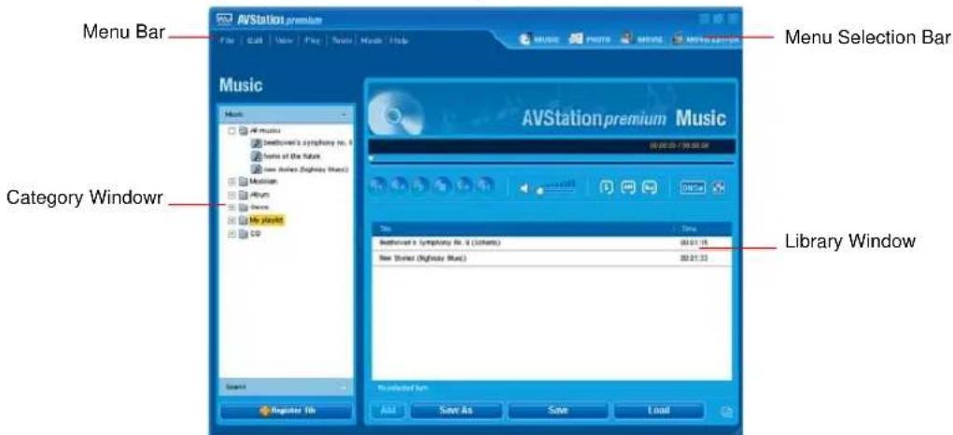Viewport: 953px width, 435px height.
Task: Expand the Musician folder
Action: (231, 182)
